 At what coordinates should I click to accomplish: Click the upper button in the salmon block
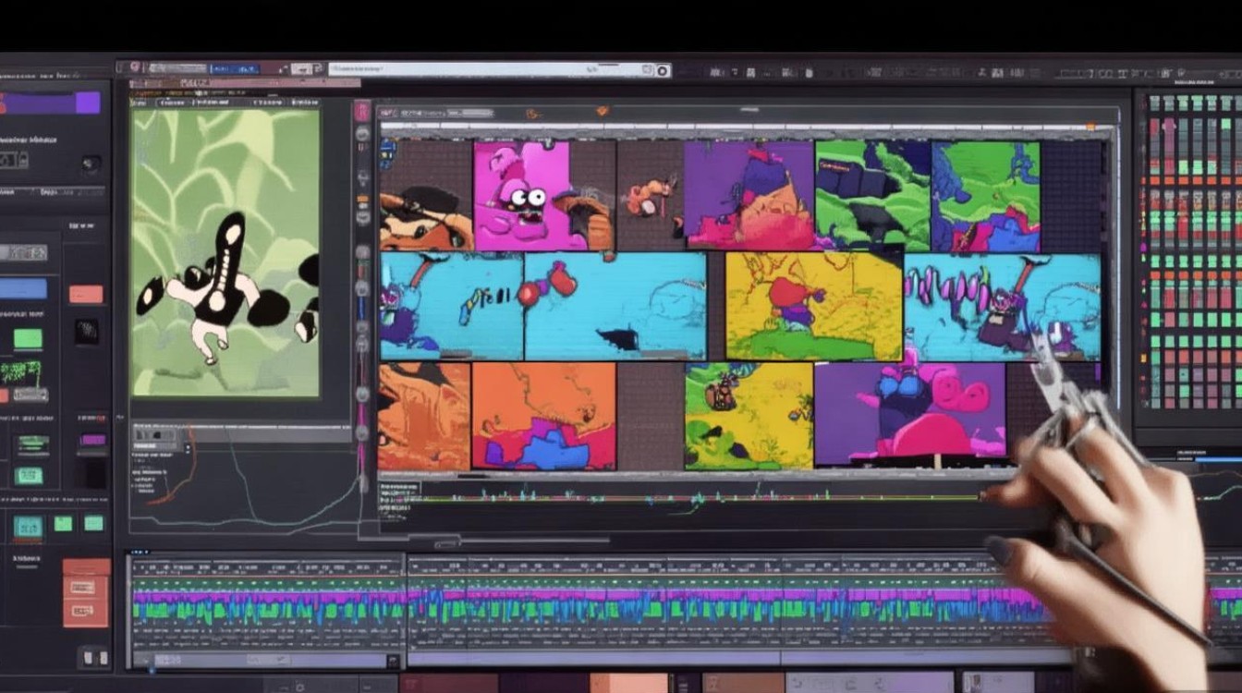pyautogui.click(x=85, y=588)
